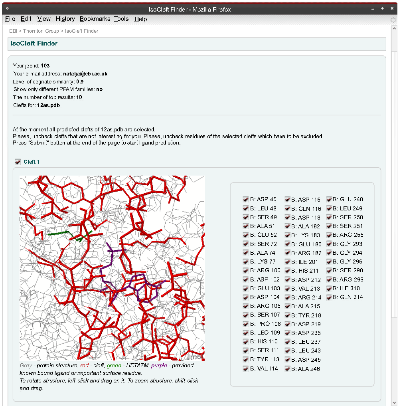Open the Bookmarks menu

95,19
